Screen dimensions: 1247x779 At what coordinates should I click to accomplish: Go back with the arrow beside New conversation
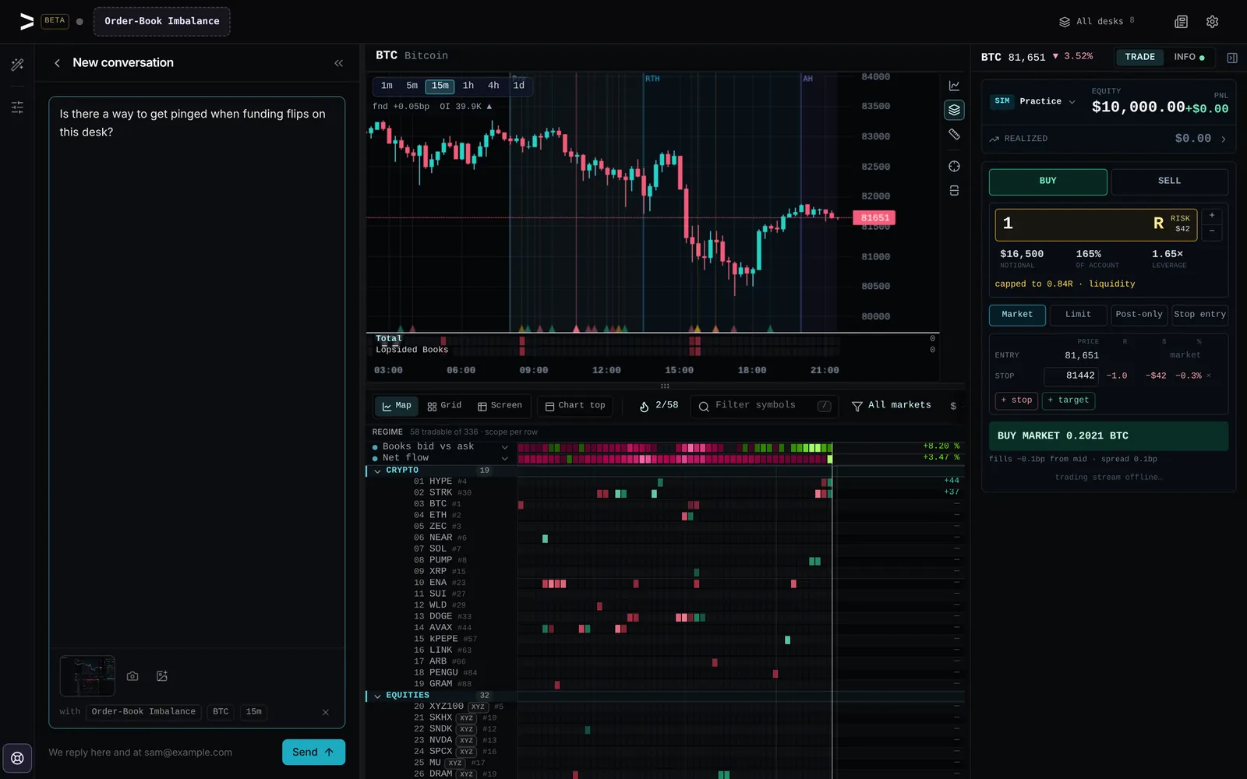pos(57,63)
